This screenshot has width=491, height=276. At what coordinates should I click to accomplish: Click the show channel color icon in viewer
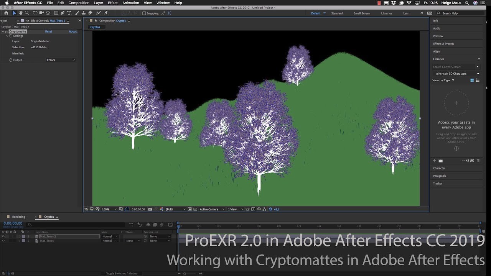(161, 209)
